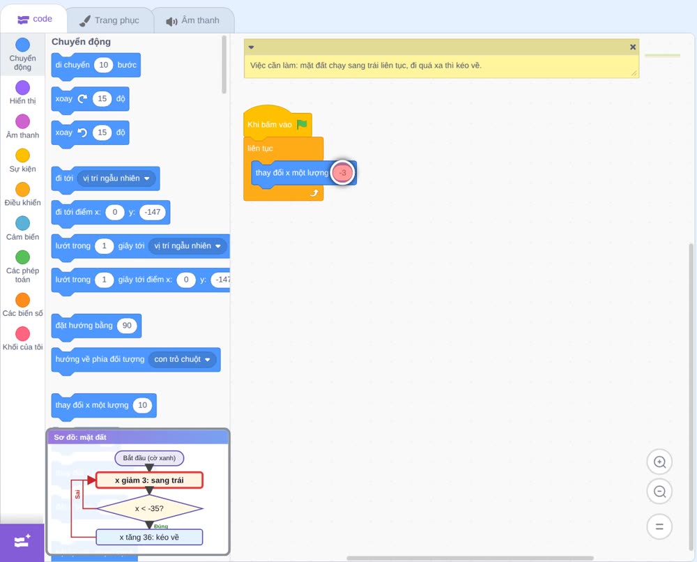Edit degrees in clockwise 'xoay' block
Viewport: 697px width, 562px height.
click(102, 99)
